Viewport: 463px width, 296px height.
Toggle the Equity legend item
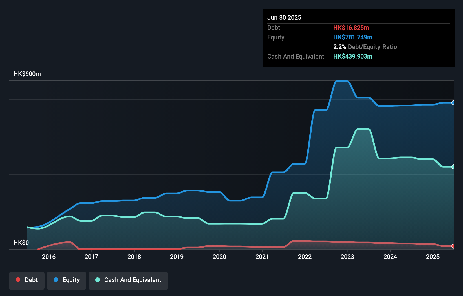pos(66,280)
